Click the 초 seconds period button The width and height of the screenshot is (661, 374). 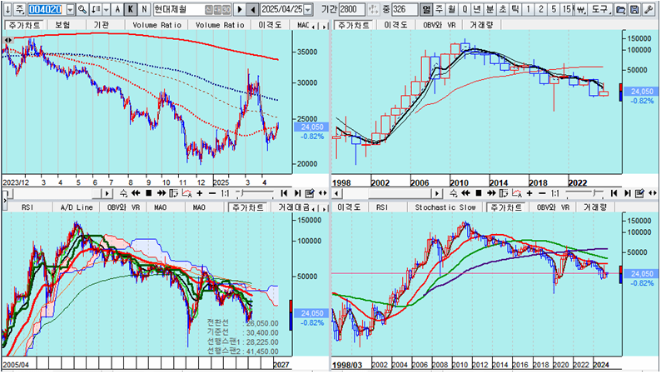[503, 9]
